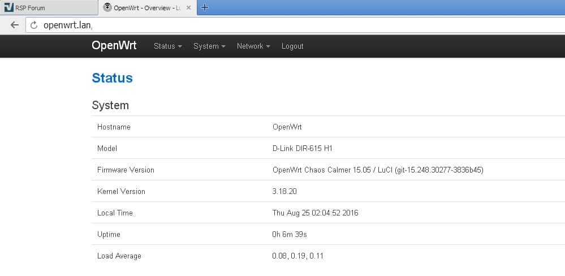The image size is (565, 276).
Task: Select the Thu Aug 25 02:04:52 2016 time
Action: coord(315,213)
